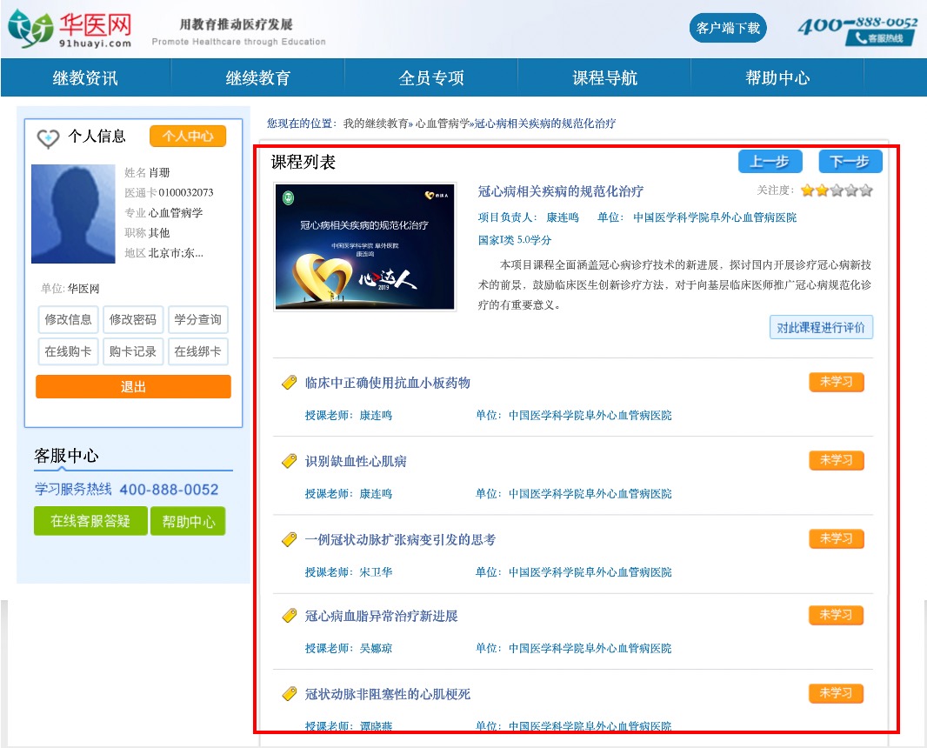
Task: Click tag icon next to 冠心病血脂异常治疗新进展
Action: click(290, 616)
